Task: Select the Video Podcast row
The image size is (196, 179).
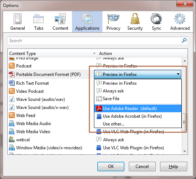Action: coord(51,91)
